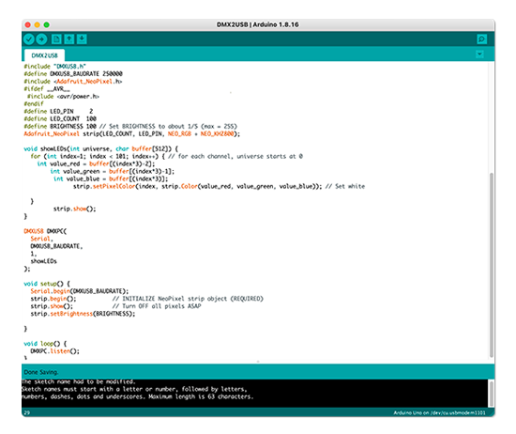Open the Serial Monitor magnifier icon

click(x=482, y=39)
